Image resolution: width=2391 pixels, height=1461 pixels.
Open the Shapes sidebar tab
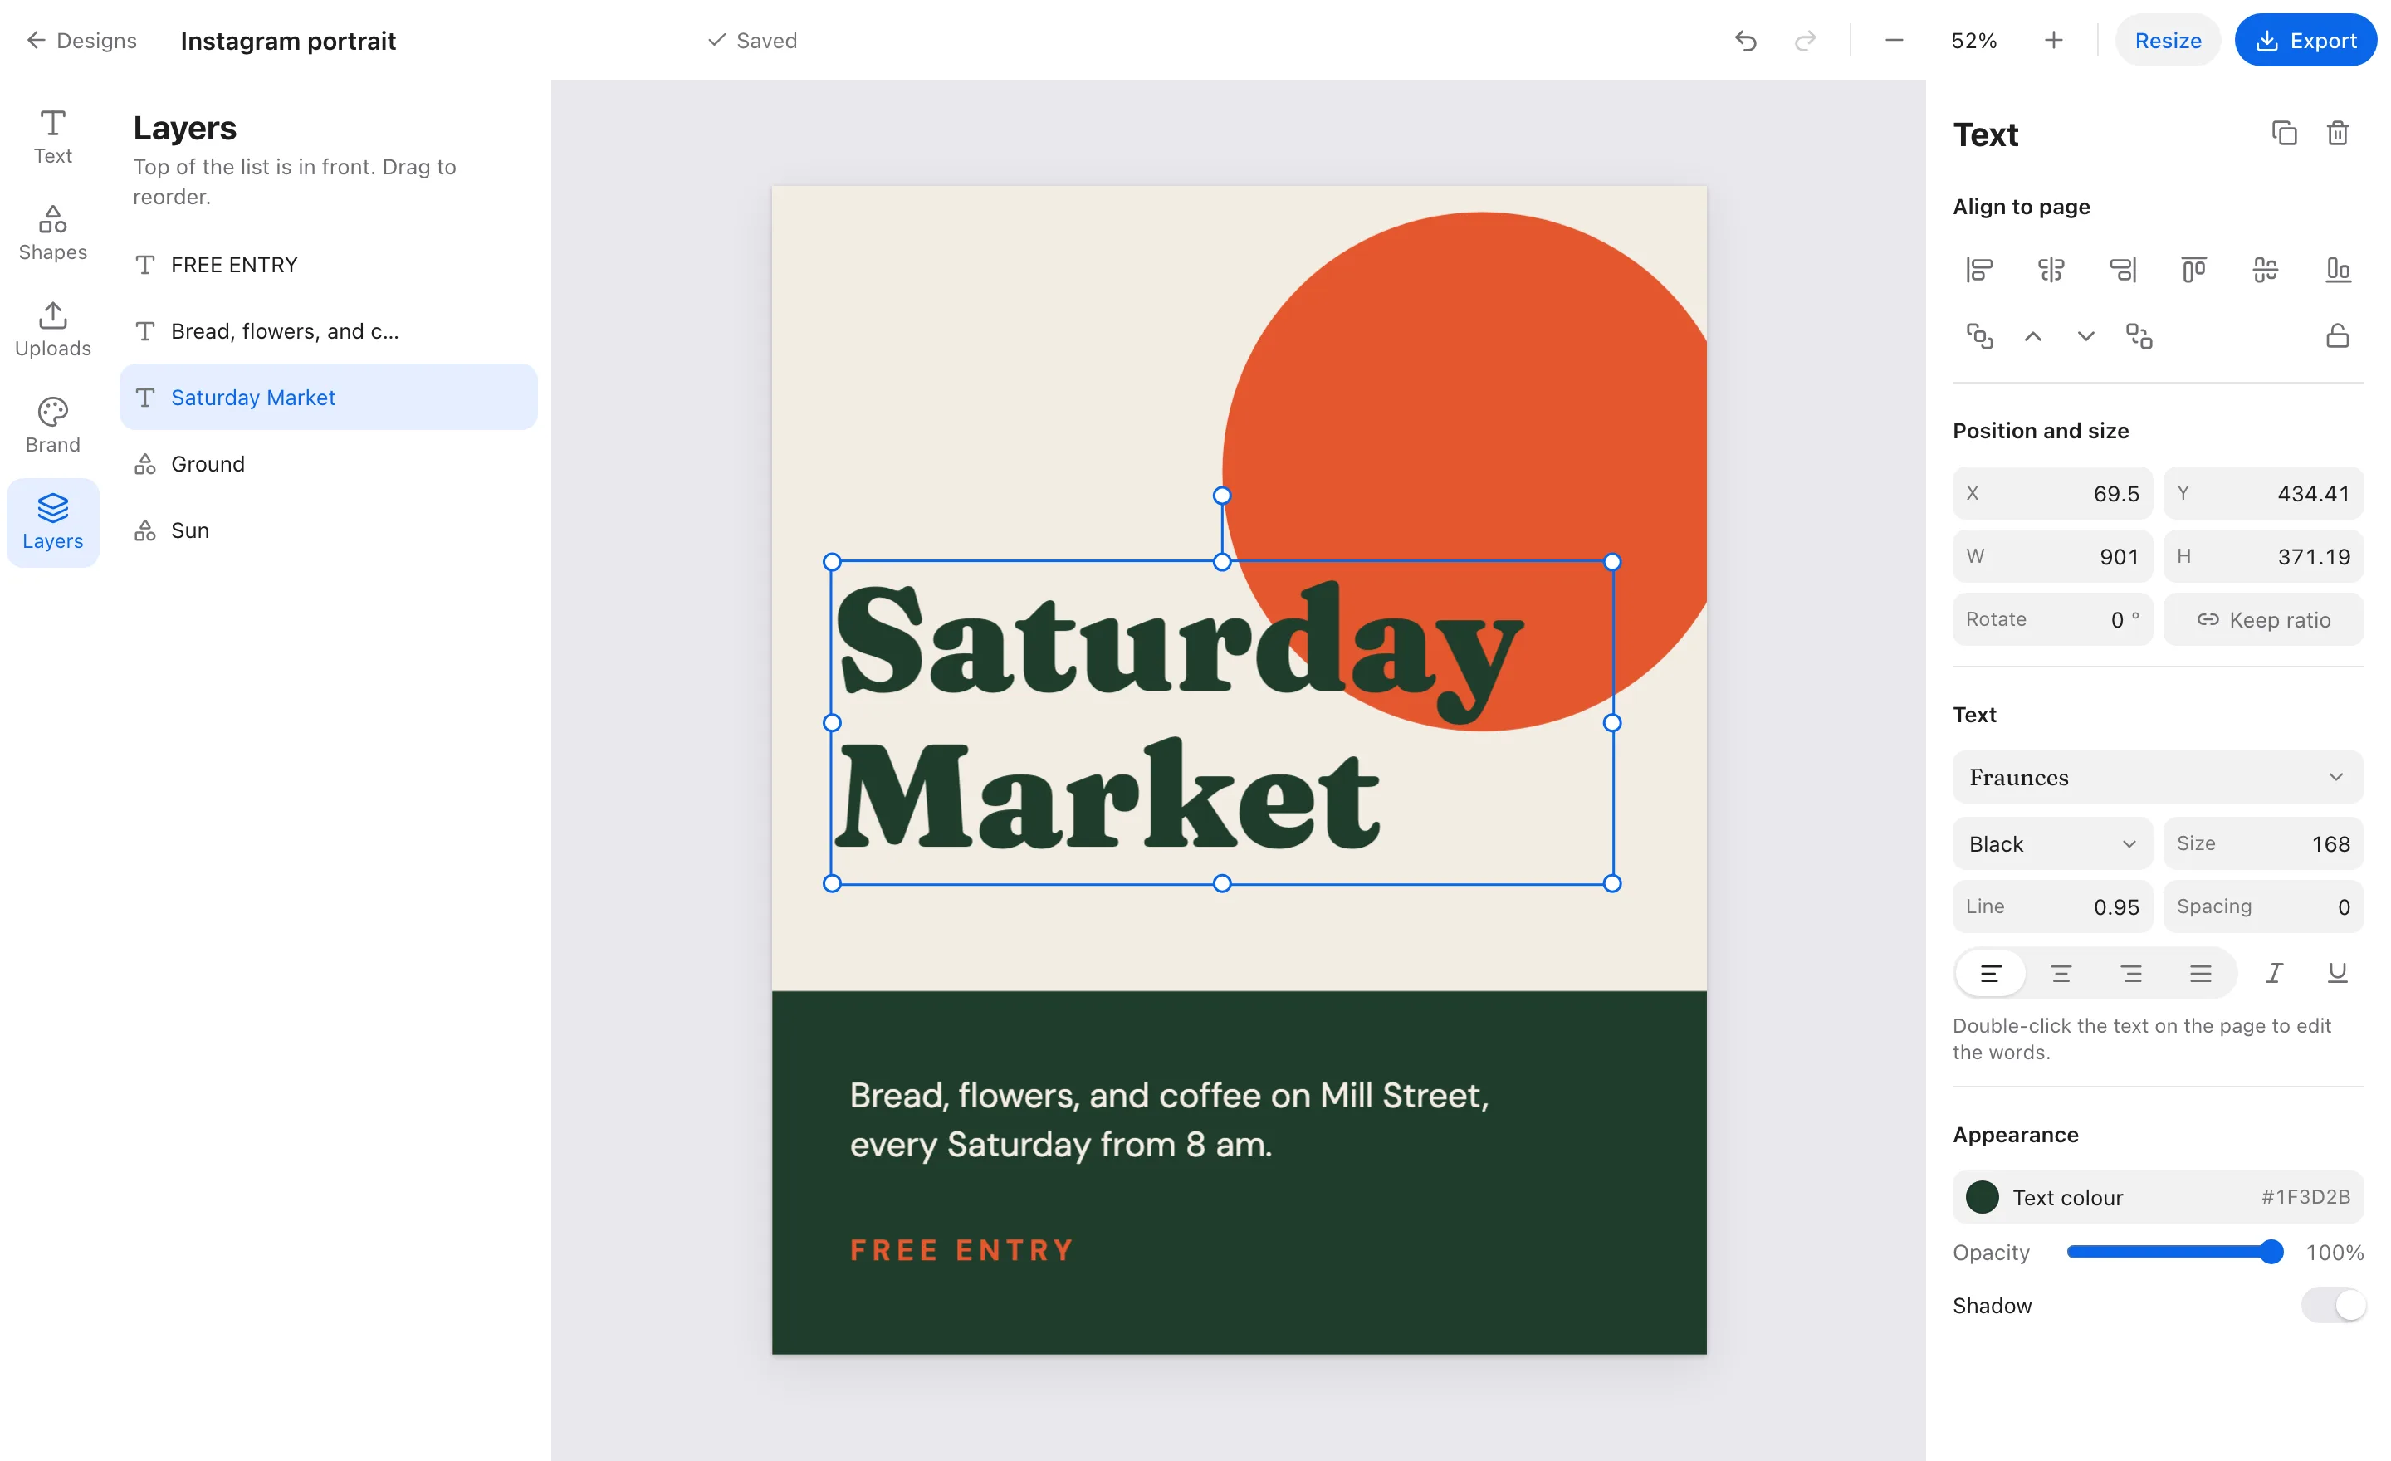[x=52, y=232]
